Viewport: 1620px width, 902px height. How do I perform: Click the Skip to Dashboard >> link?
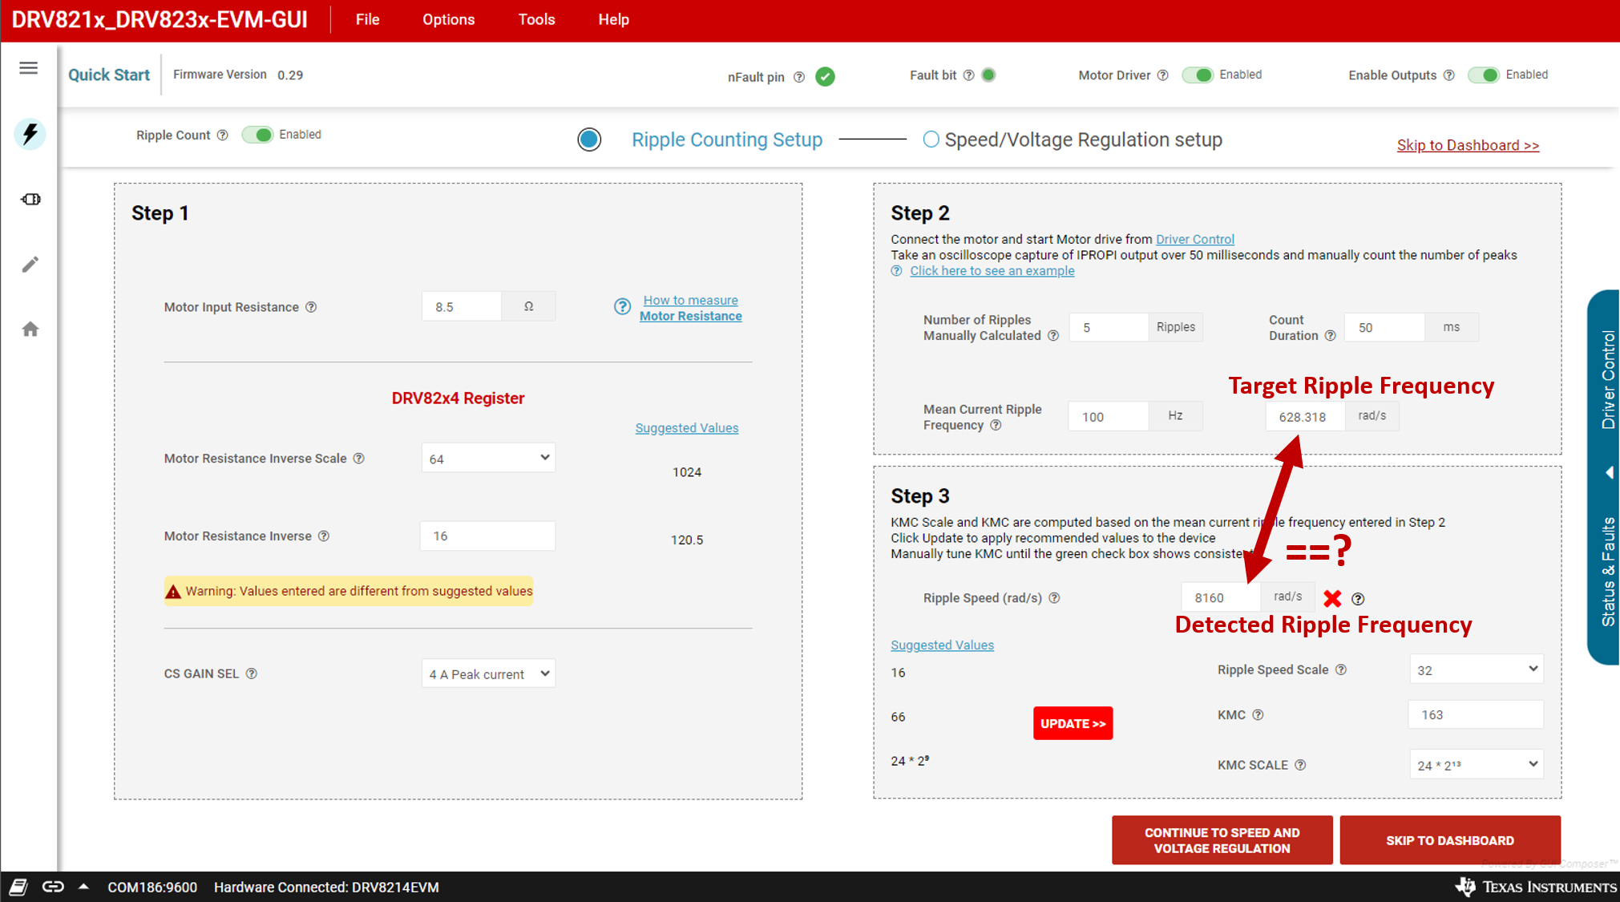click(1467, 145)
